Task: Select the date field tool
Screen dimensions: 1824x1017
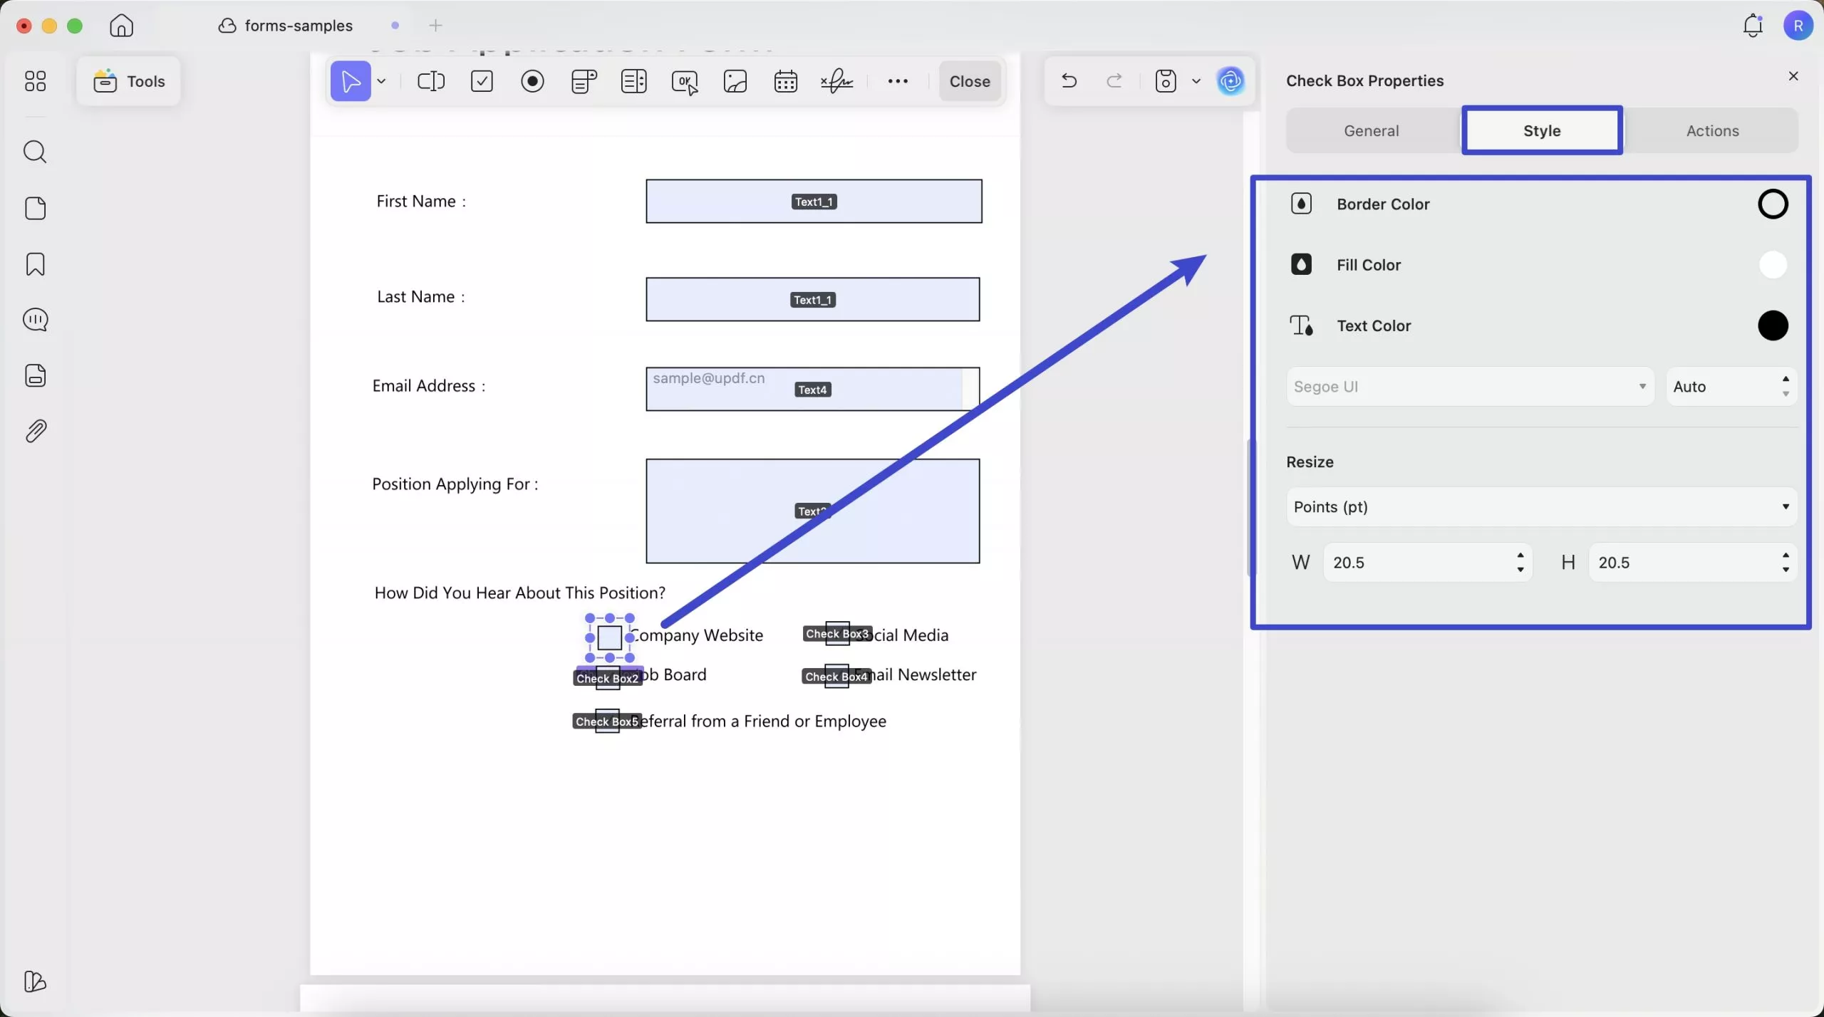Action: pyautogui.click(x=784, y=80)
